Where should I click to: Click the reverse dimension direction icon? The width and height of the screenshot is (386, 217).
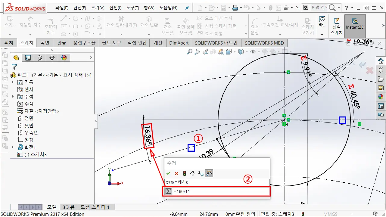[193, 173]
